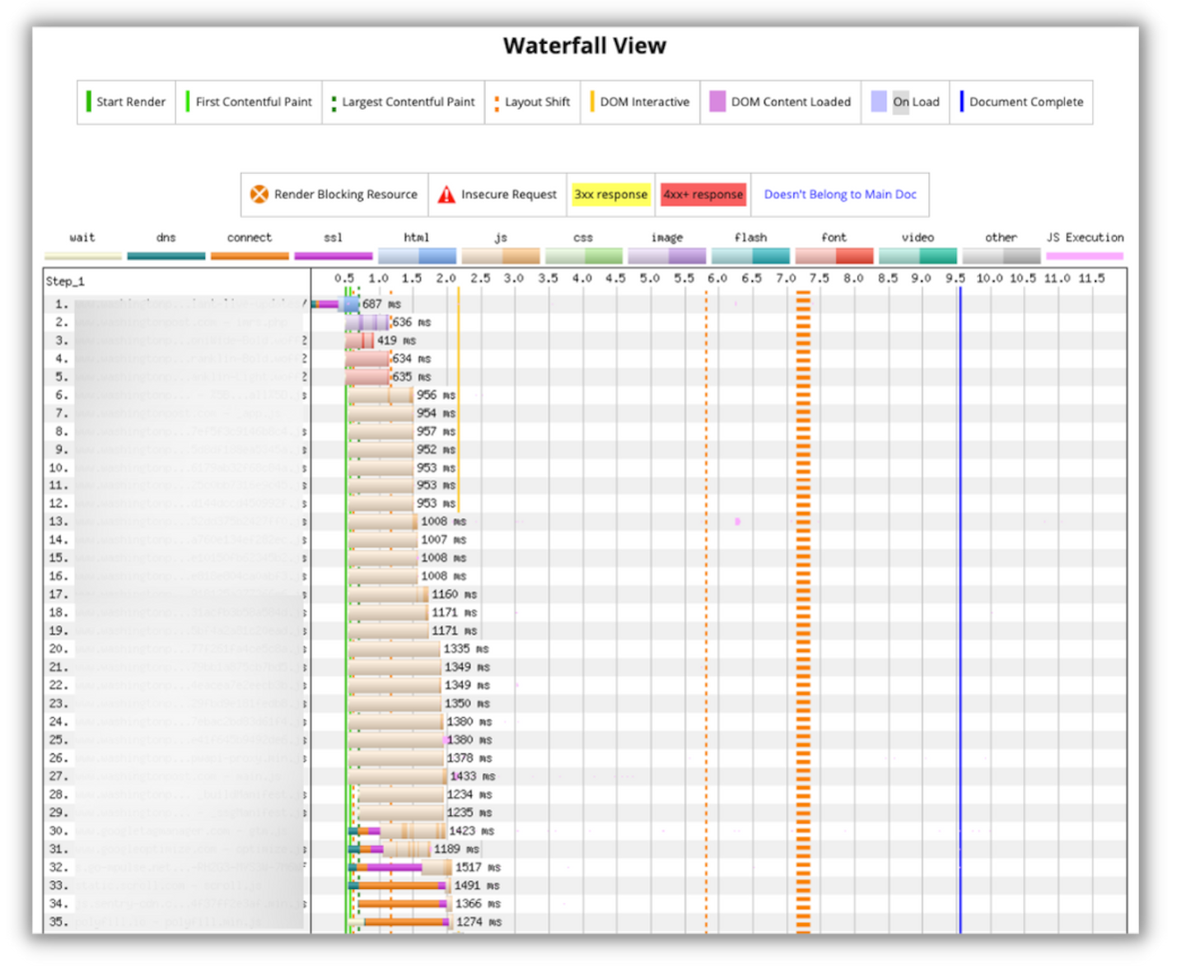1186x973 pixels.
Task: Click the Layout Shift dashed orange marker
Action: point(497,101)
